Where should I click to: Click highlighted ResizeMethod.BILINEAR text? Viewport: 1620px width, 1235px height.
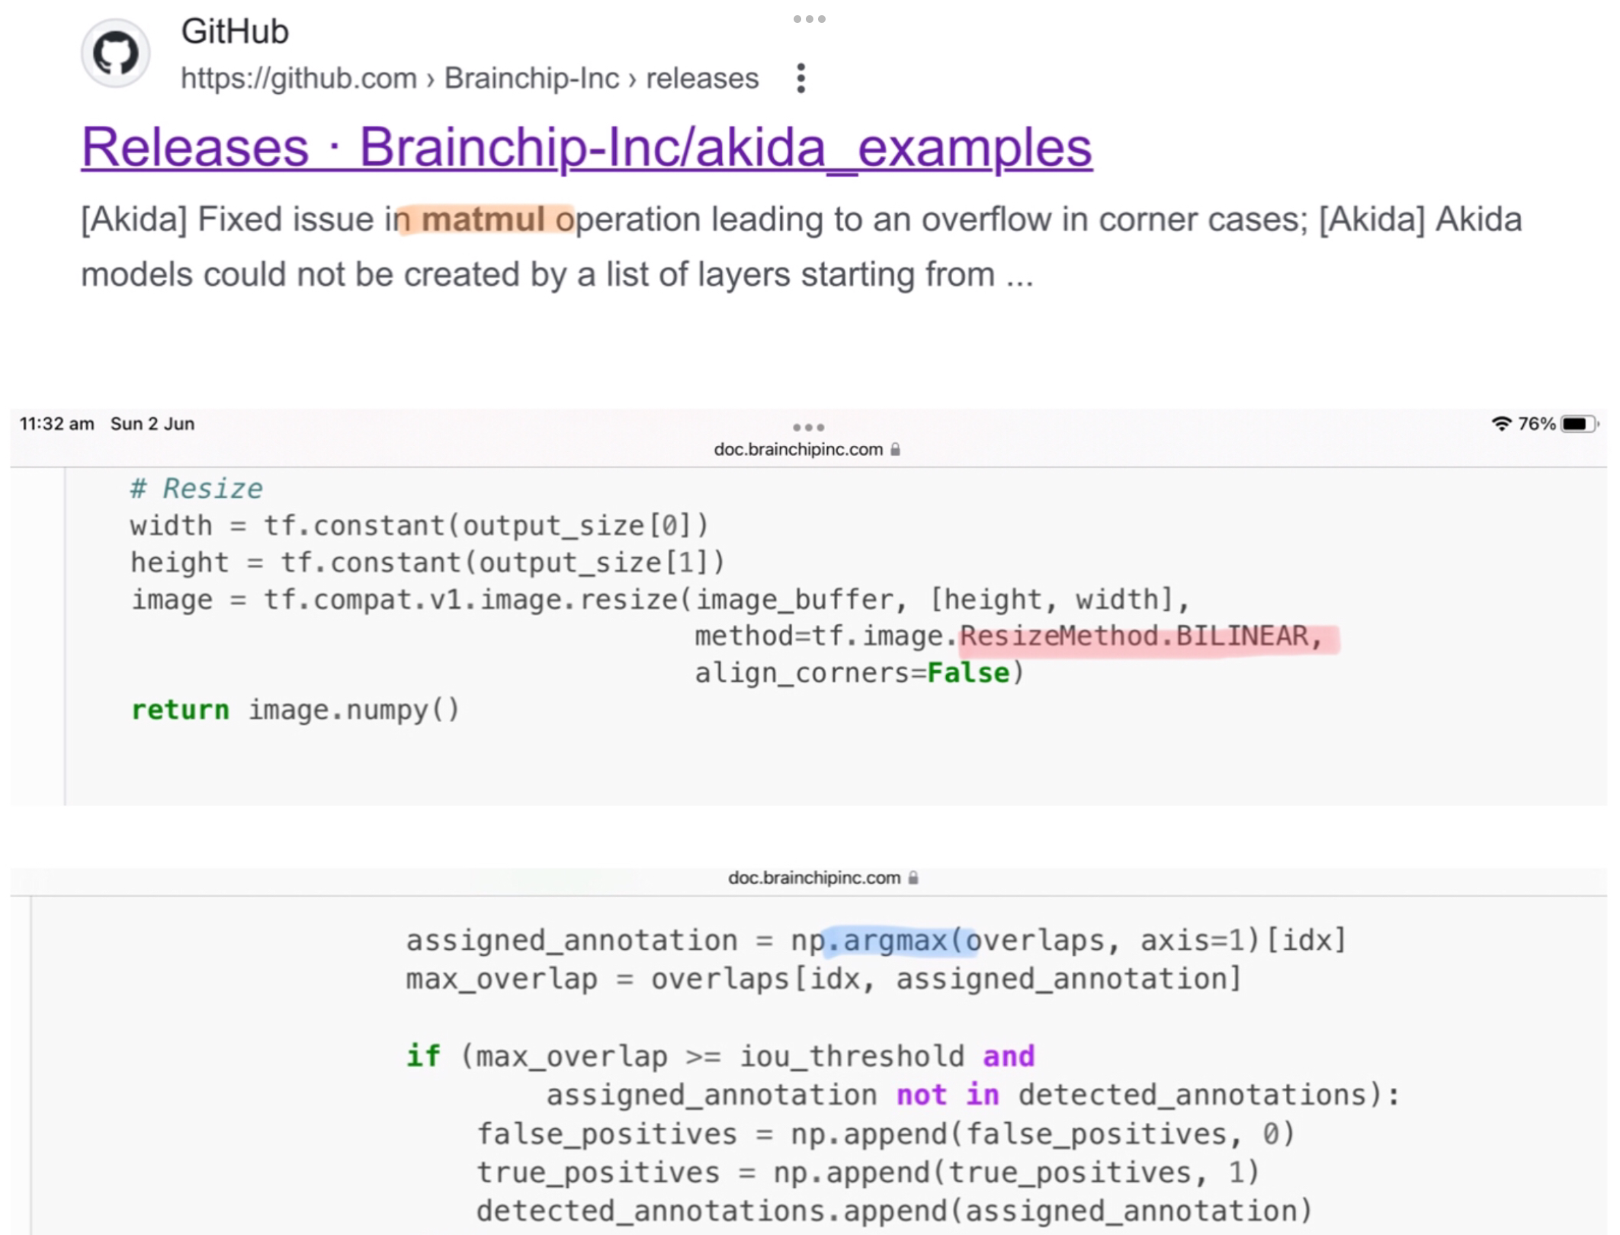[x=1141, y=636]
